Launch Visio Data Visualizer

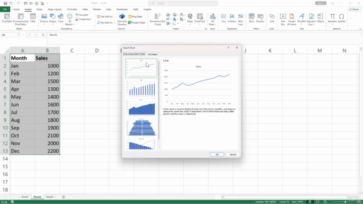point(122,19)
